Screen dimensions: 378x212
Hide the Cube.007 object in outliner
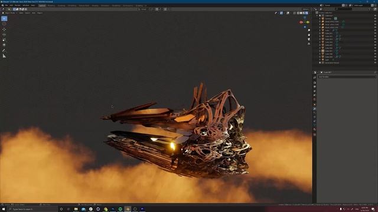coord(375,51)
